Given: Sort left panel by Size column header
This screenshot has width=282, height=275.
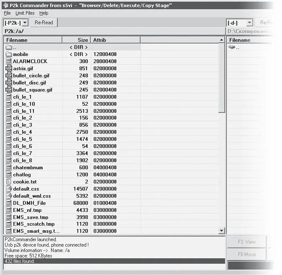Looking at the screenshot, I should (77, 40).
